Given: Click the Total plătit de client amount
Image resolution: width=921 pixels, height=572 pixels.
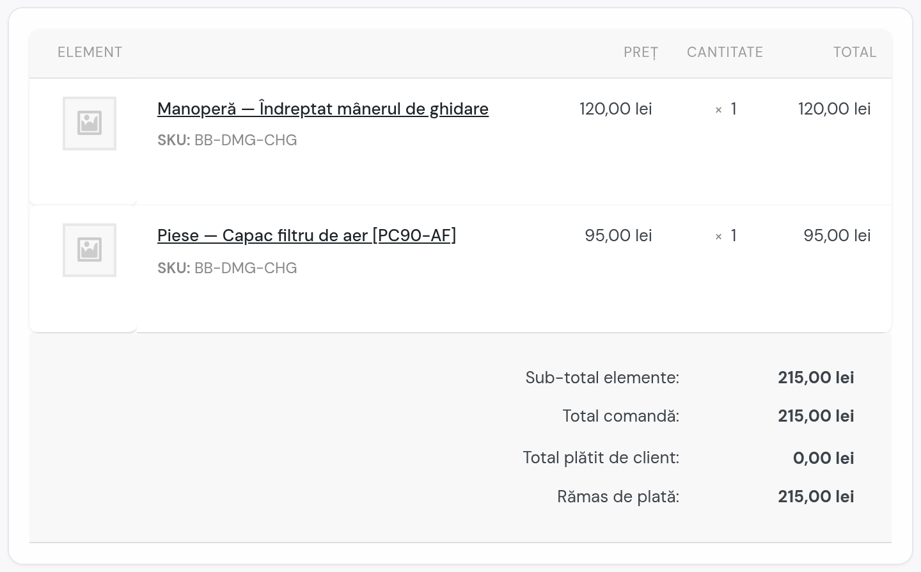Looking at the screenshot, I should pos(824,458).
